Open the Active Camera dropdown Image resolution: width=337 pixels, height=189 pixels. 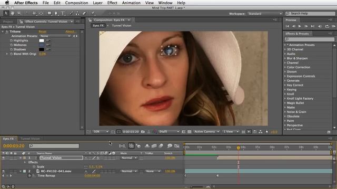coord(206,132)
